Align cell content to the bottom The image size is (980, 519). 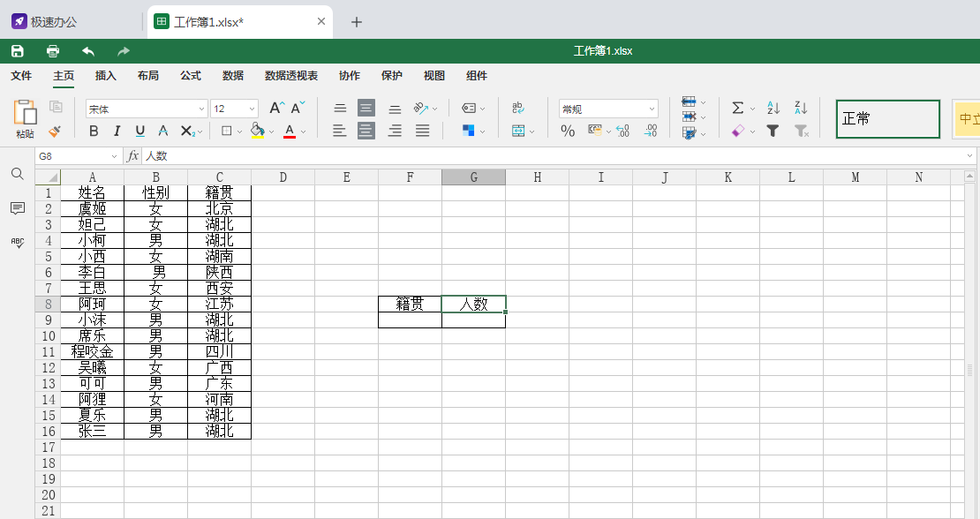click(x=395, y=109)
